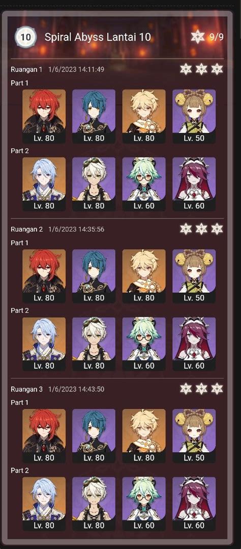241x549 pixels.
Task: Click the first star of Ruangan 1
Action: (186, 69)
